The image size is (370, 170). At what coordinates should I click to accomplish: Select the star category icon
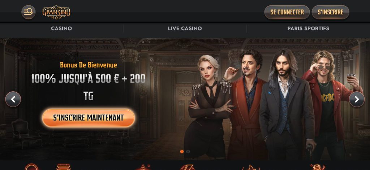[x=143, y=167]
